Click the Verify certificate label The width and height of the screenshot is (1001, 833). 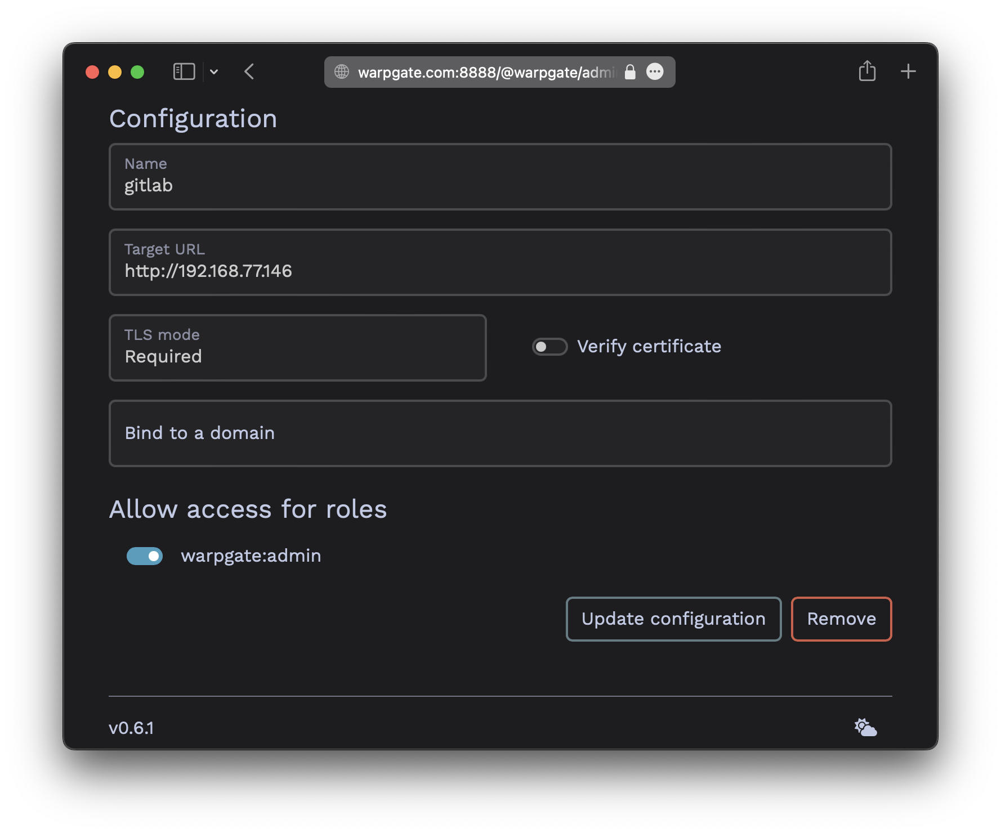tap(649, 347)
